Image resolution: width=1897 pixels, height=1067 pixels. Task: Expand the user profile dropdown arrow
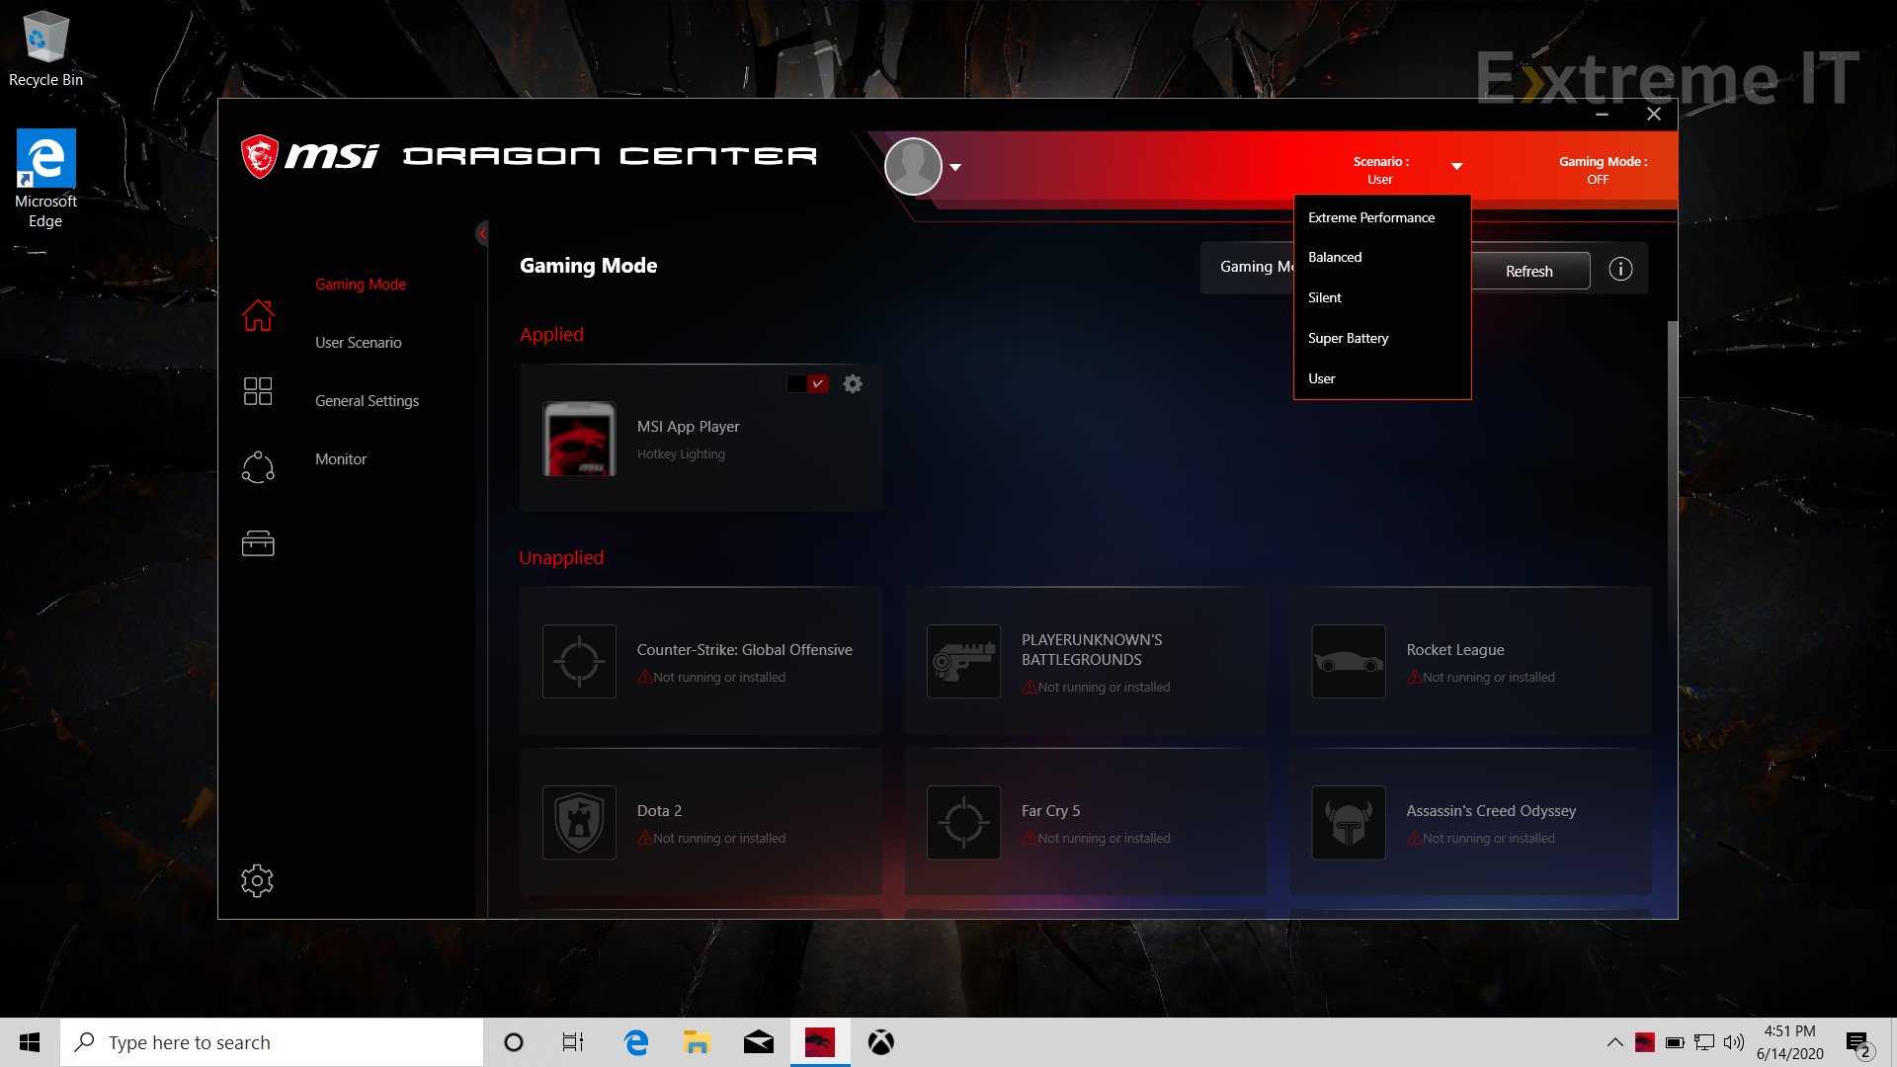(x=955, y=167)
